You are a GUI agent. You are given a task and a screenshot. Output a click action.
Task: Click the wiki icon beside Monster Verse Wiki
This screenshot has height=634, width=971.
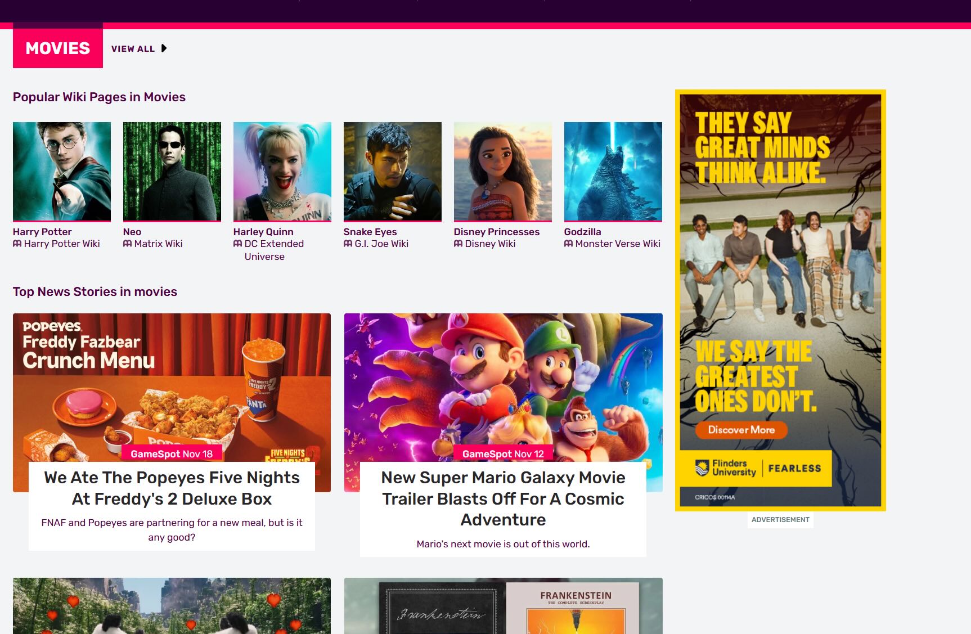(568, 244)
